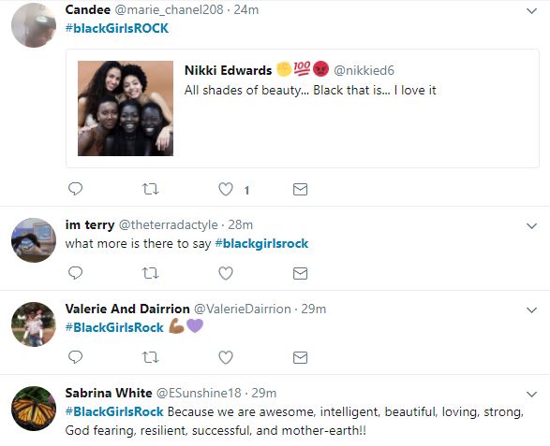Open more options for Candee's tweet

tap(532, 11)
